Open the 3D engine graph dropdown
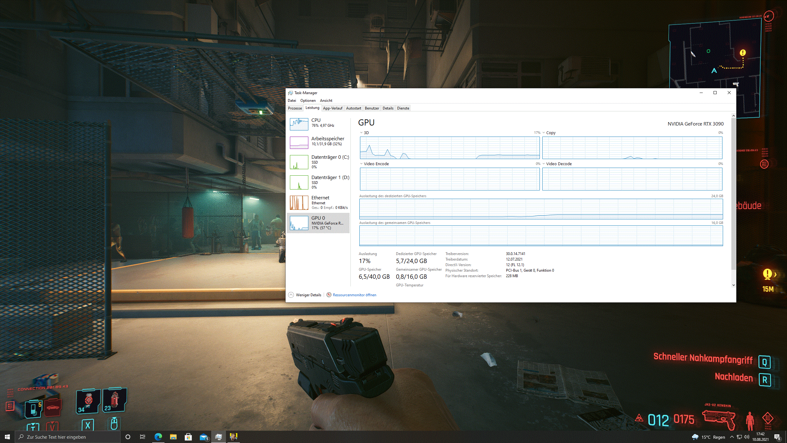The height and width of the screenshot is (443, 787). (x=365, y=133)
